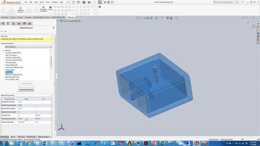Open the search type dropdown arrow
The width and height of the screenshot is (260, 146).
click(239, 2)
